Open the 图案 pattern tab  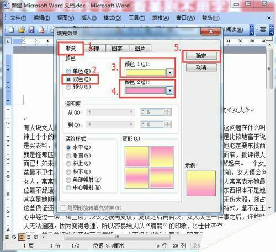coord(117,49)
